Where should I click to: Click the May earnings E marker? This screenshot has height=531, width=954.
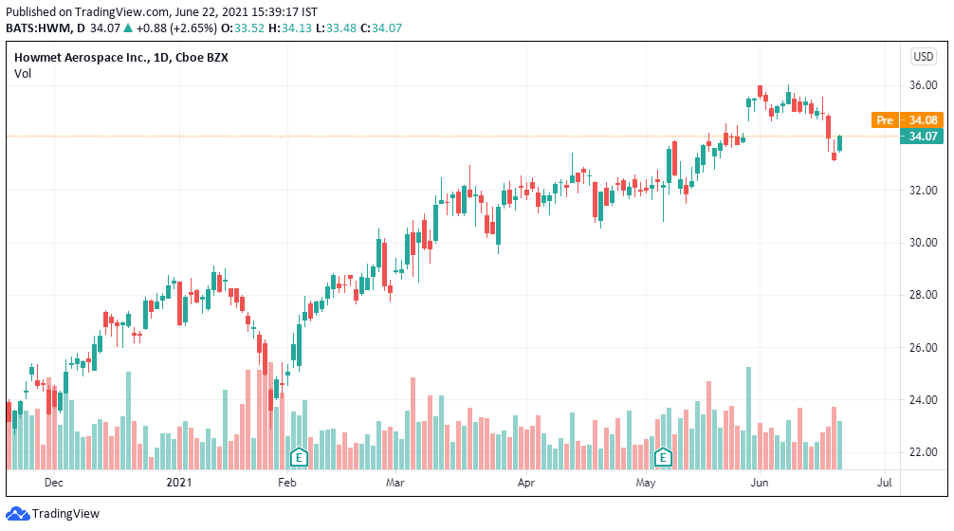(x=663, y=457)
